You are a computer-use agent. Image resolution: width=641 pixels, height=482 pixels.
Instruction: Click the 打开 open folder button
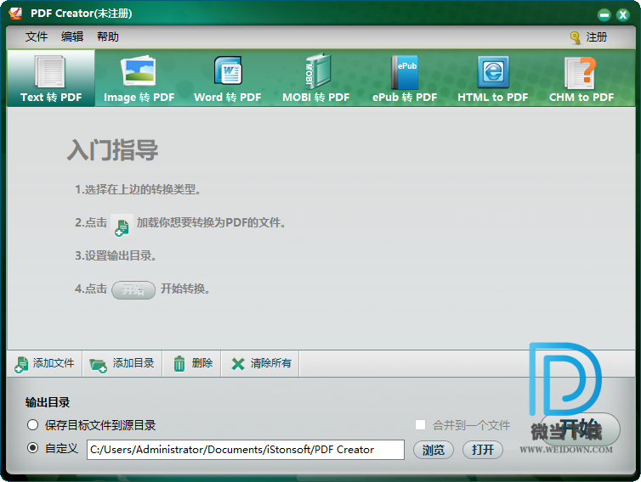(482, 450)
